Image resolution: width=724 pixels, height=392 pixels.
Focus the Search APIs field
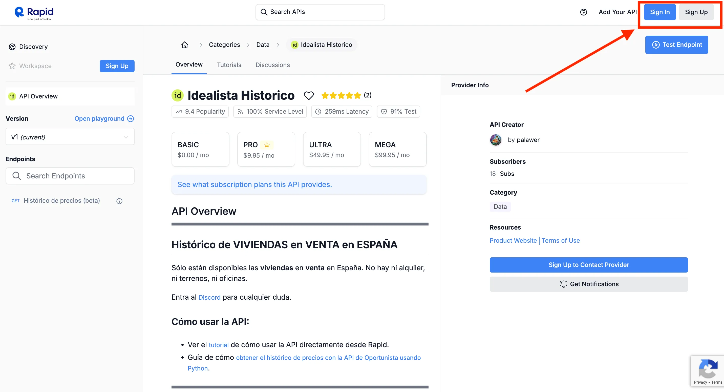320,12
